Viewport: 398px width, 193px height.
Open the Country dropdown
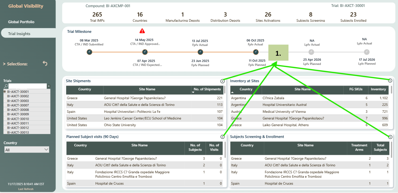click(x=27, y=150)
